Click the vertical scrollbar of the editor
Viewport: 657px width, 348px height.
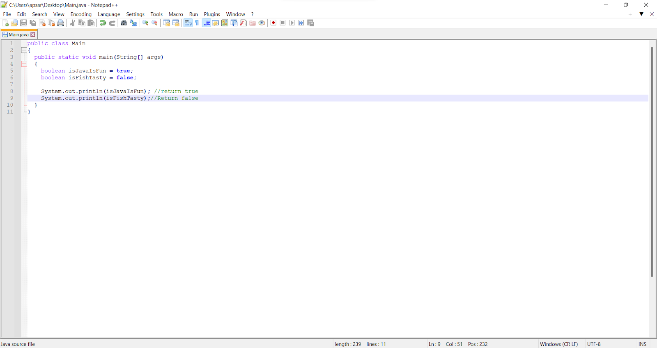652,162
